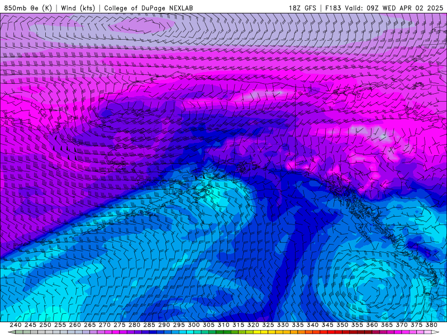Screen dimensions: 447x335
Task: Click the '18Z GFS' model run label
Action: coord(302,8)
